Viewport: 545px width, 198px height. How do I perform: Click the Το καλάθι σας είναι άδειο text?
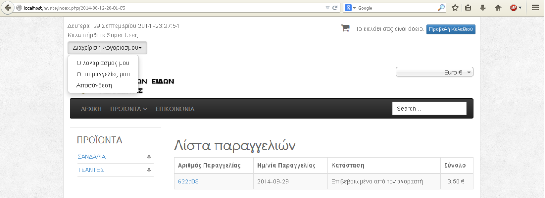(x=390, y=29)
